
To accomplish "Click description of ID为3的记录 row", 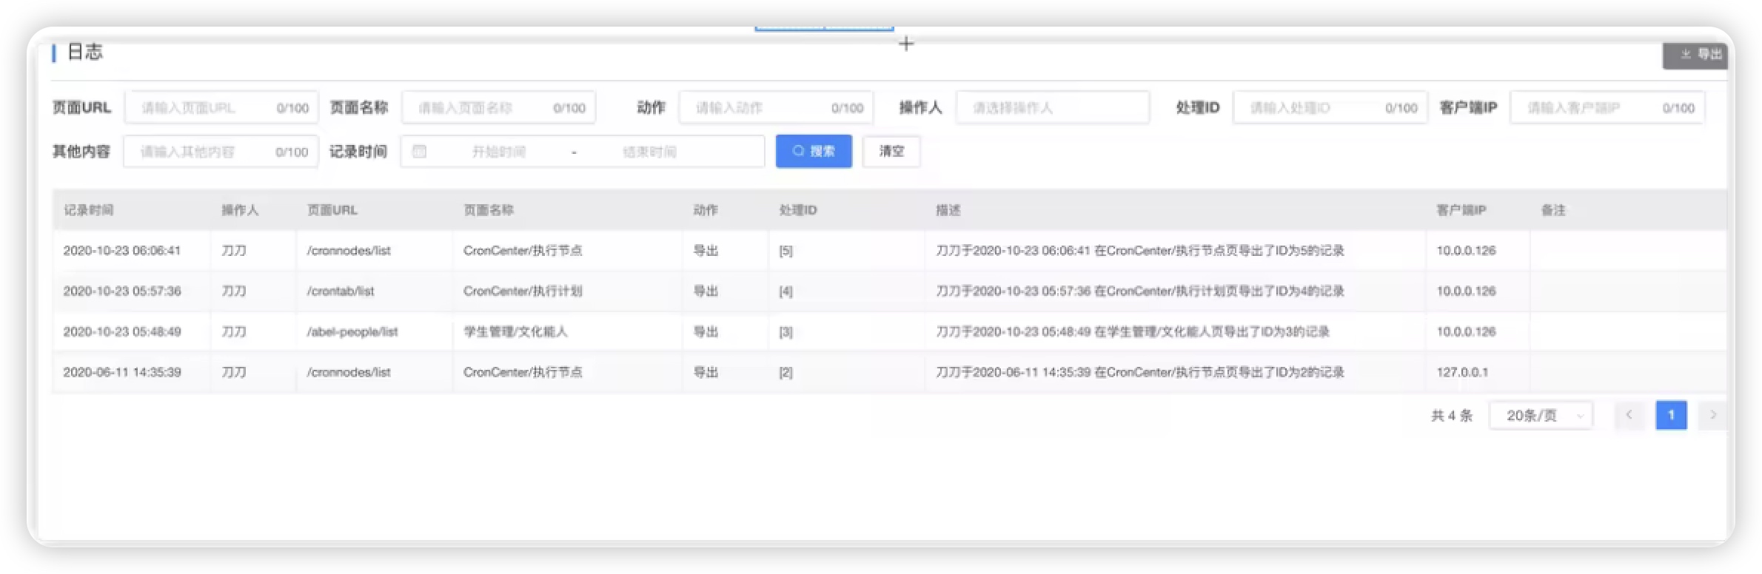I will [1133, 332].
